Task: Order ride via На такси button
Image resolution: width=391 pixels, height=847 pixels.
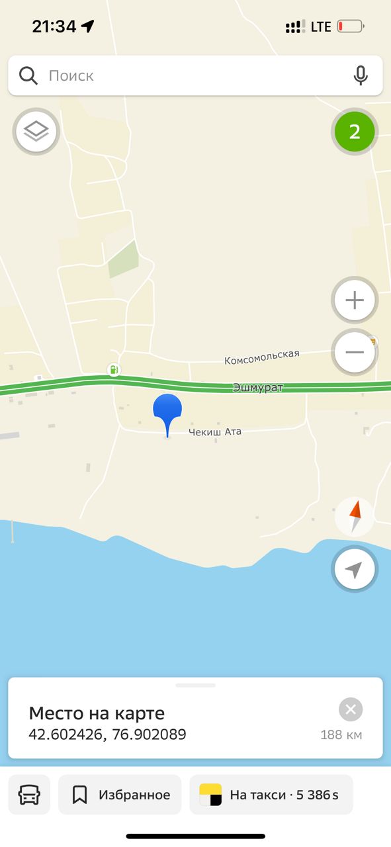Action: (x=271, y=795)
